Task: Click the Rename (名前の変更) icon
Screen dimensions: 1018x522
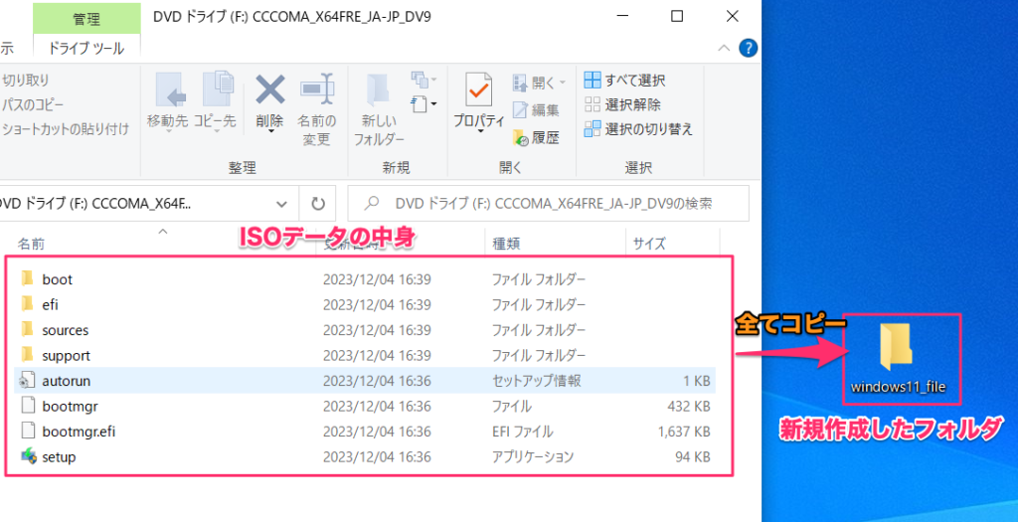Action: pos(316,89)
